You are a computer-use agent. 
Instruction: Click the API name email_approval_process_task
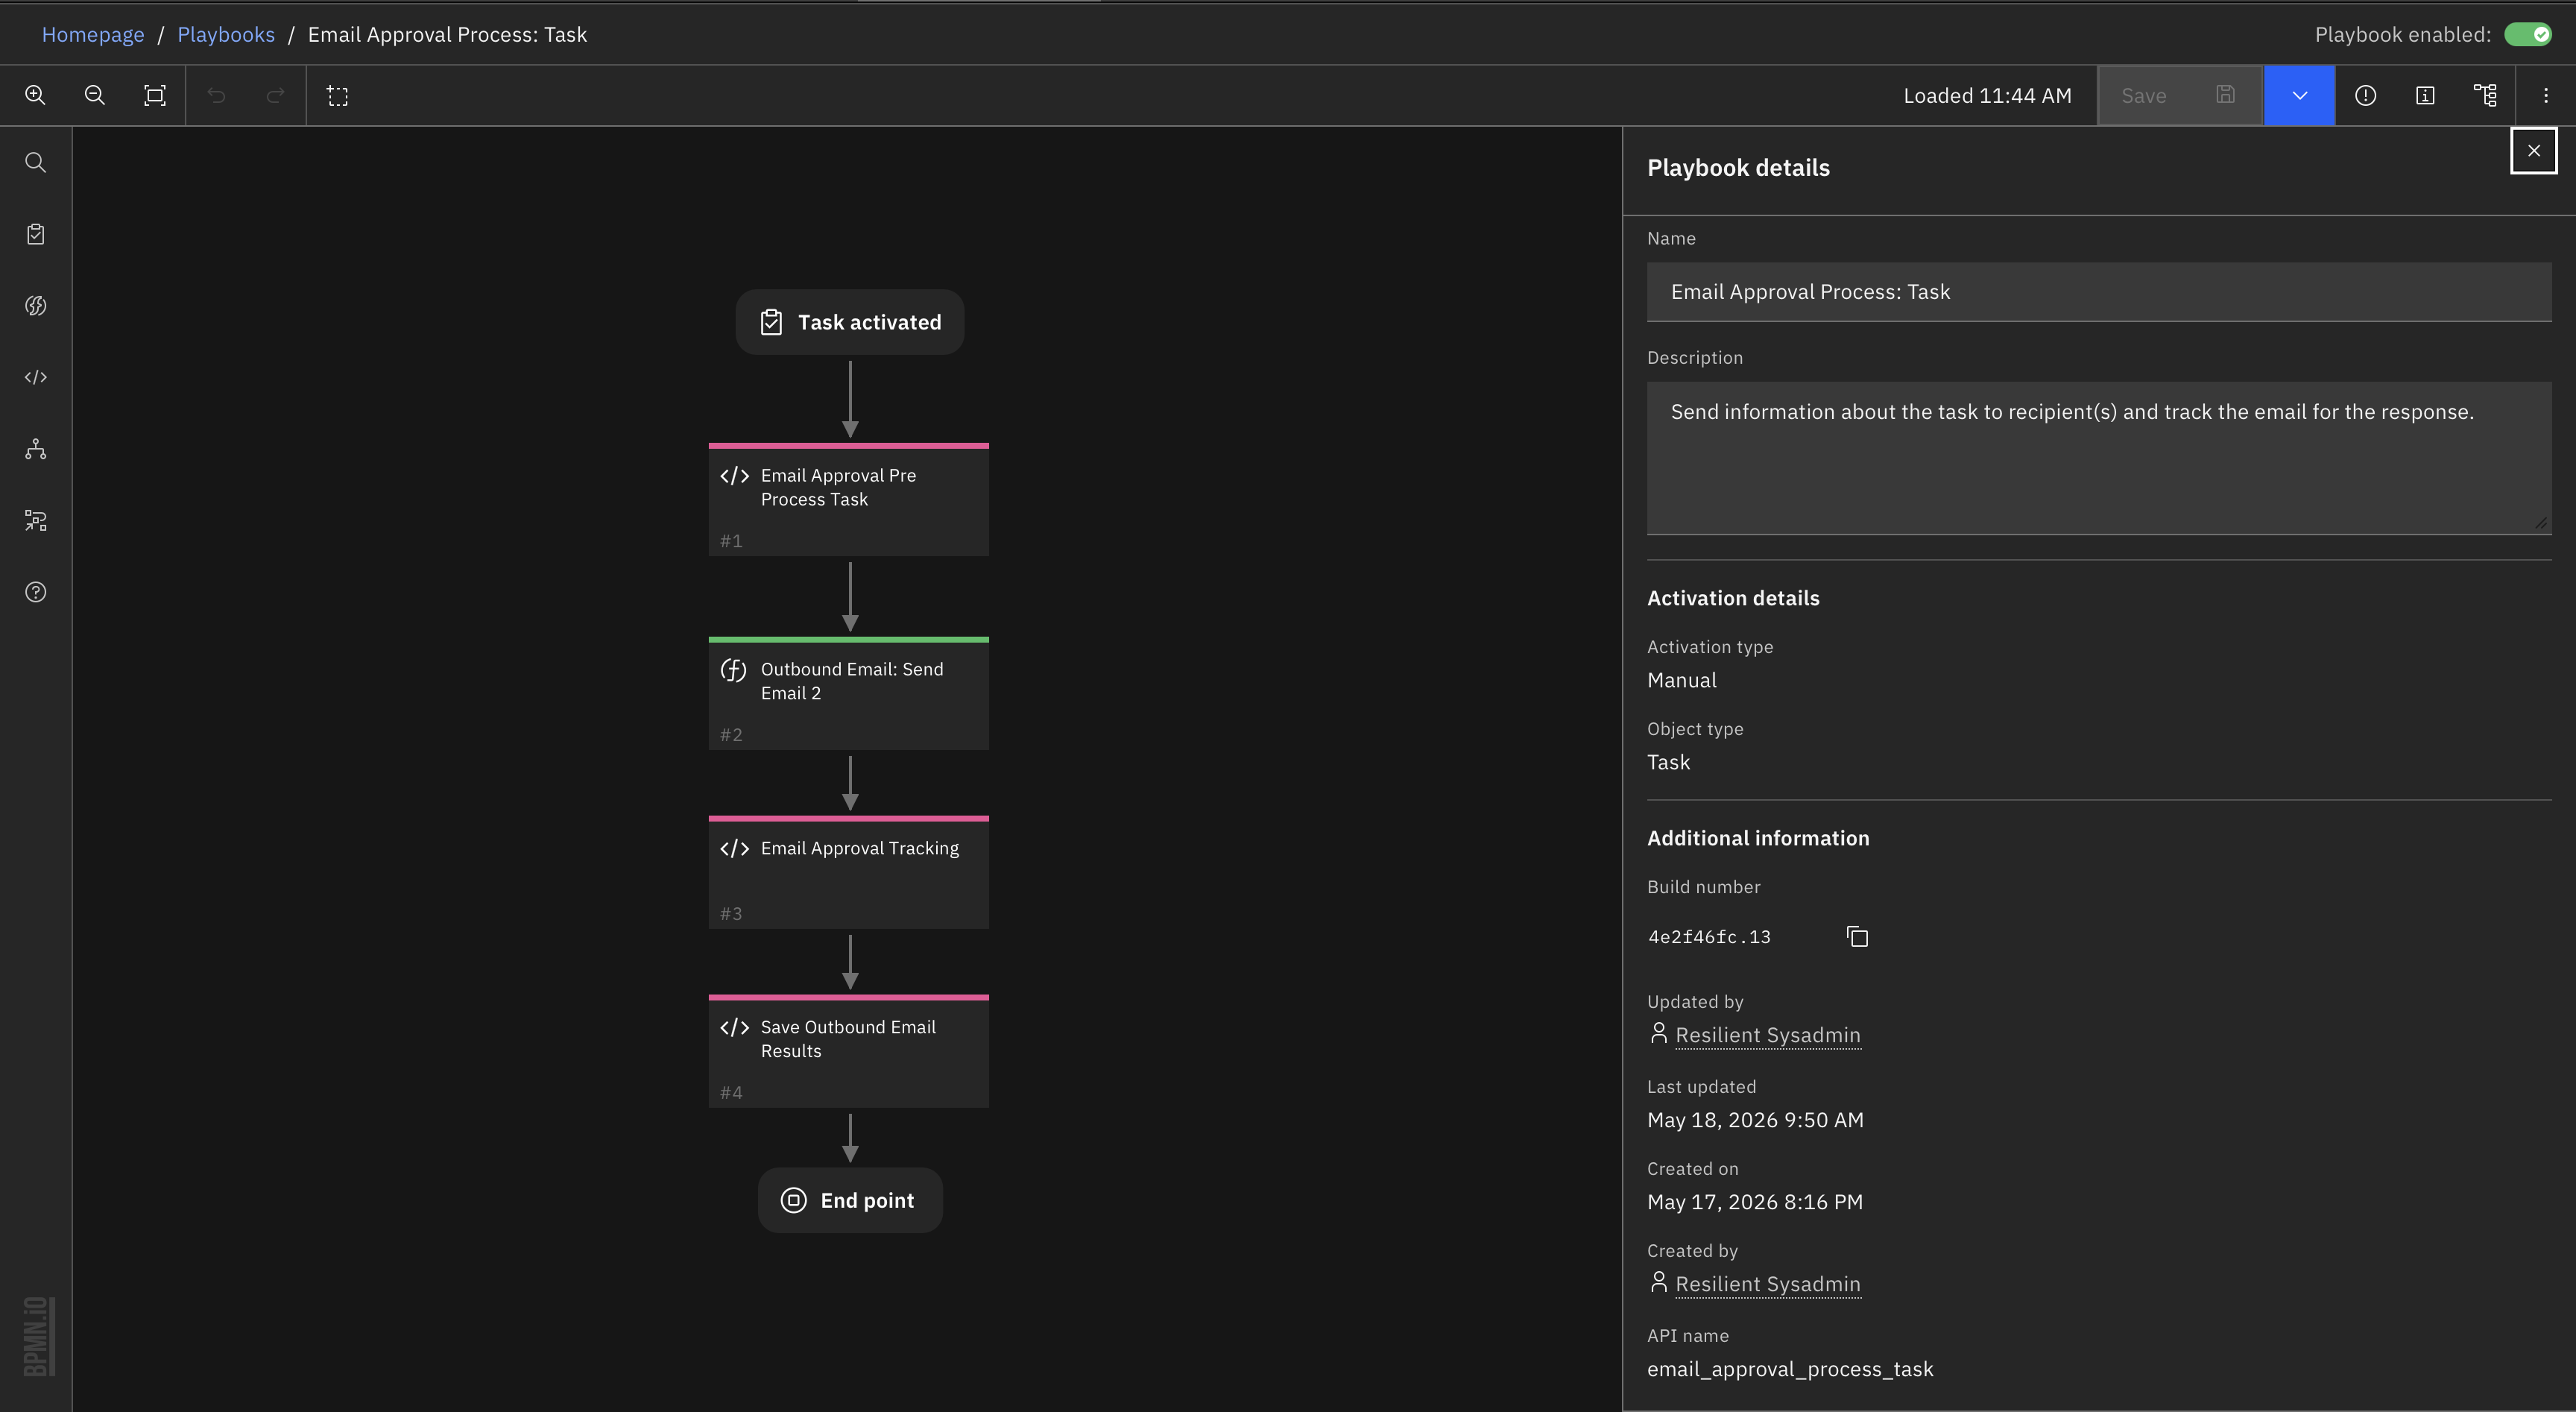coord(1790,1369)
